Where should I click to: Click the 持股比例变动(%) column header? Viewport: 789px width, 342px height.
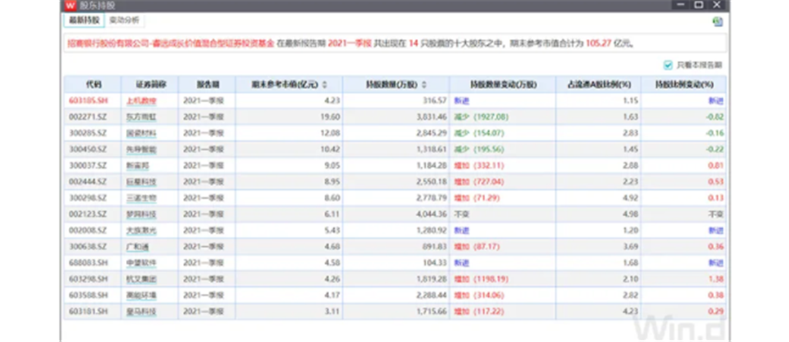pyautogui.click(x=685, y=85)
